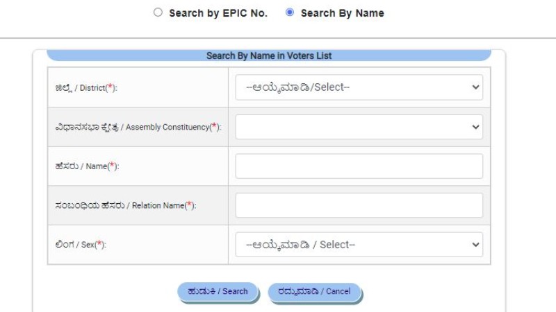Select the Search by EPIC No. radio button
The height and width of the screenshot is (312, 556).
coord(158,12)
